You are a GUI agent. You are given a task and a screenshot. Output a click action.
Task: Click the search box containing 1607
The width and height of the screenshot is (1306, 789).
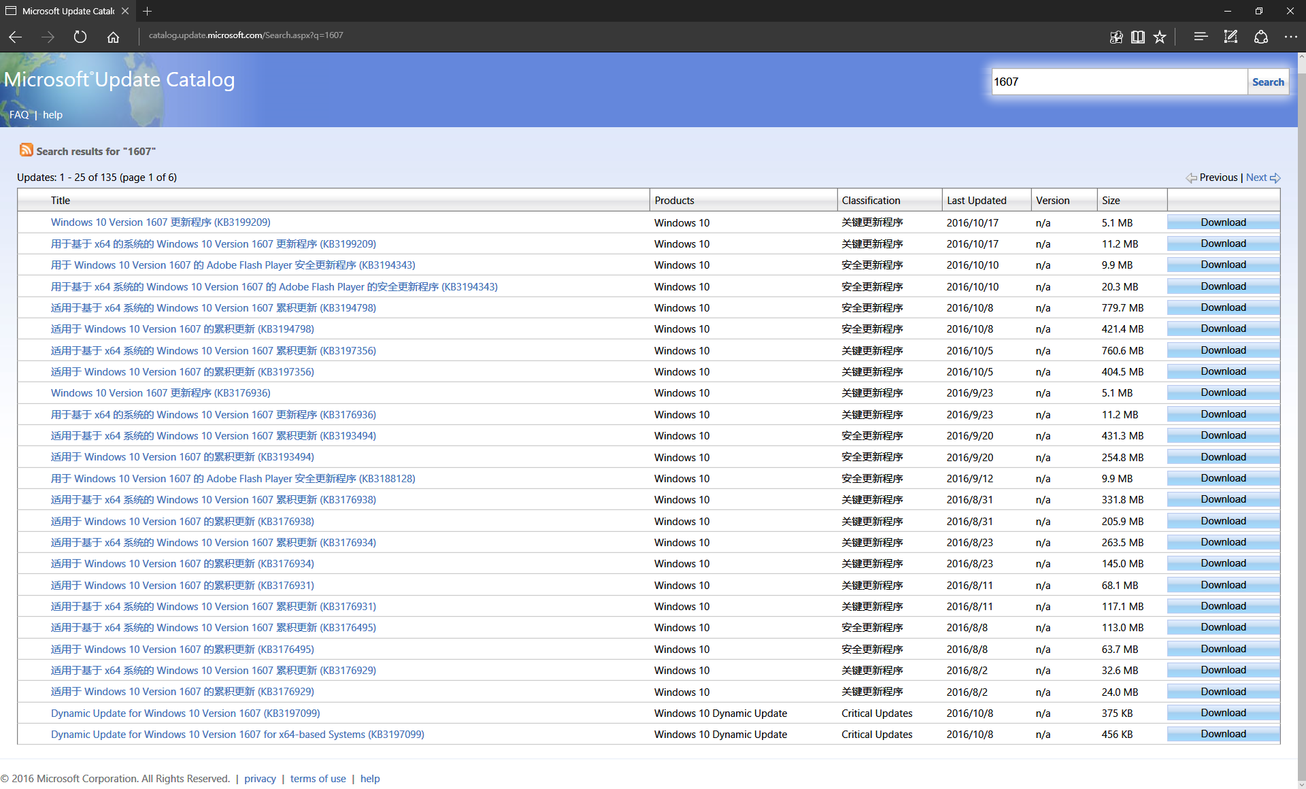pyautogui.click(x=1119, y=82)
